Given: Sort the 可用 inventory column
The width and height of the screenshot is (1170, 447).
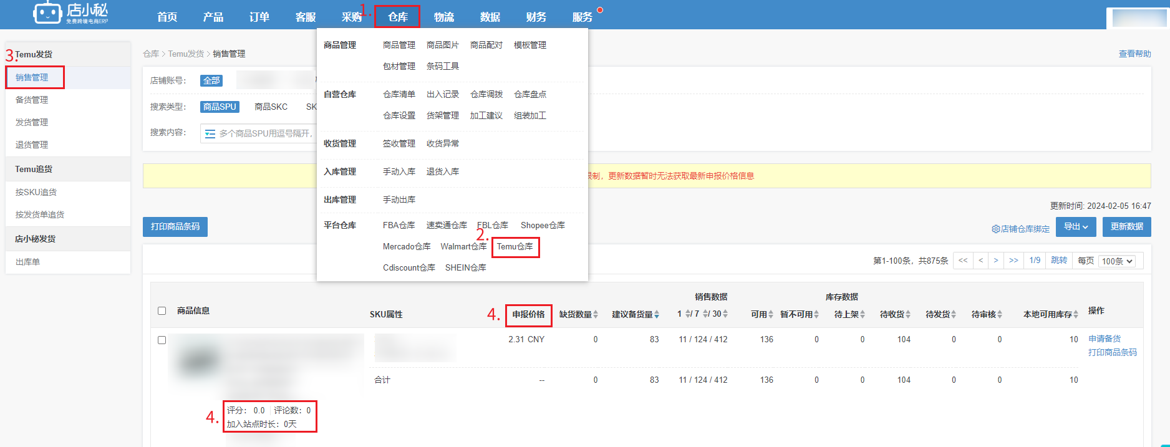Looking at the screenshot, I should 771,314.
